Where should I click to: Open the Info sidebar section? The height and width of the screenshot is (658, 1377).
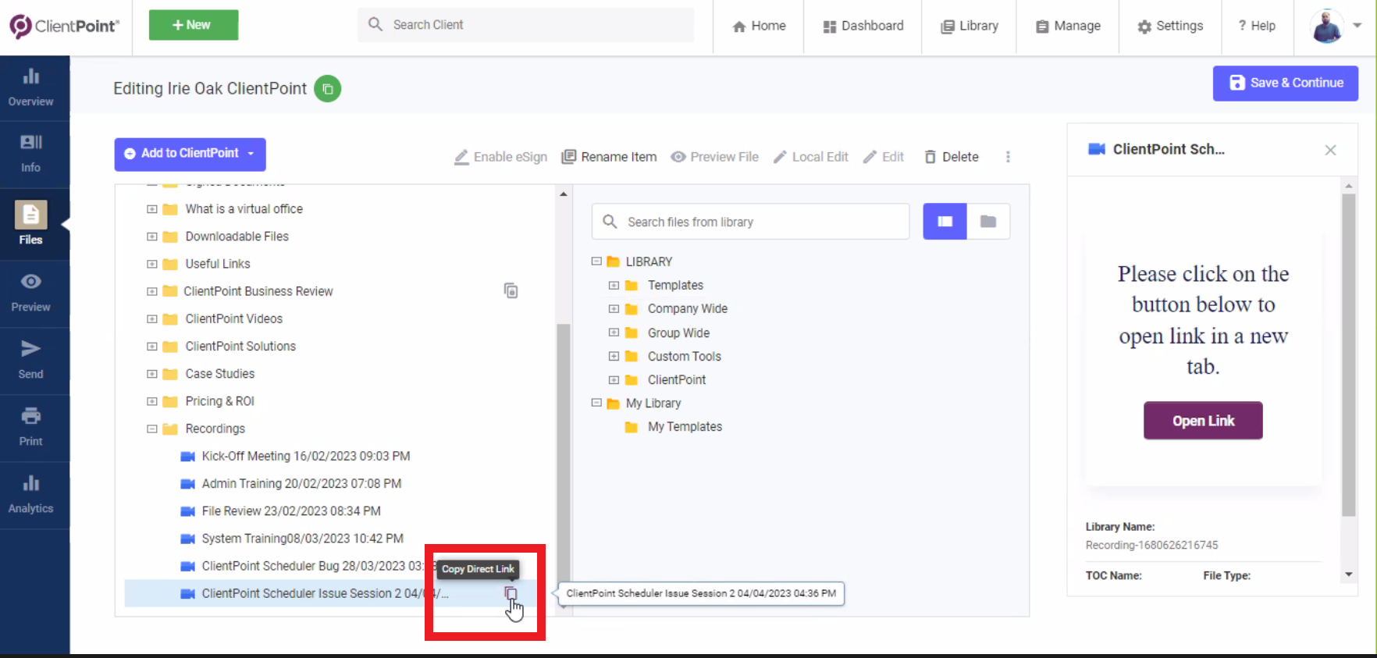pyautogui.click(x=31, y=154)
